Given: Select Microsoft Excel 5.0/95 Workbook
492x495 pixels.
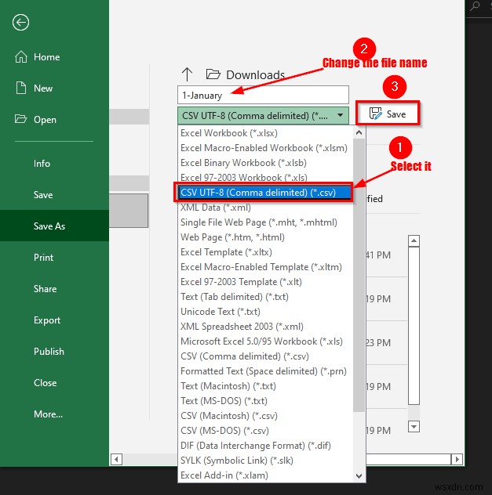Looking at the screenshot, I should [x=265, y=341].
